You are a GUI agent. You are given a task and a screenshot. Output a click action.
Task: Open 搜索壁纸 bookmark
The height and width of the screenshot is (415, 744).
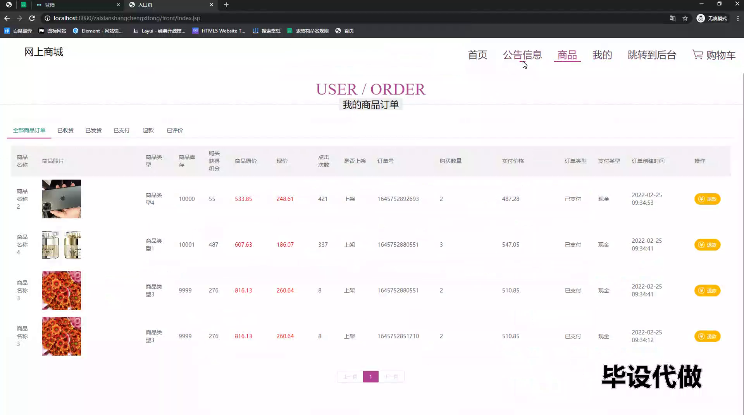(x=267, y=31)
